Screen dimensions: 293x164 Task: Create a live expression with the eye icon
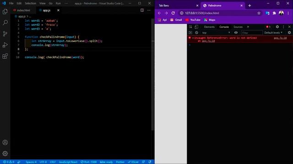pos(236,33)
